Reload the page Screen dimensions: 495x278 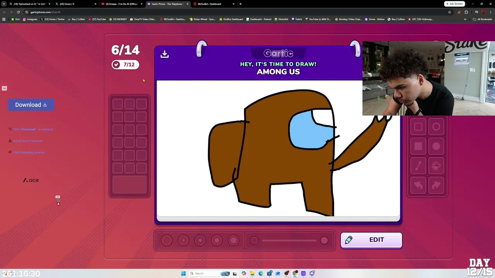pyautogui.click(x=18, y=12)
